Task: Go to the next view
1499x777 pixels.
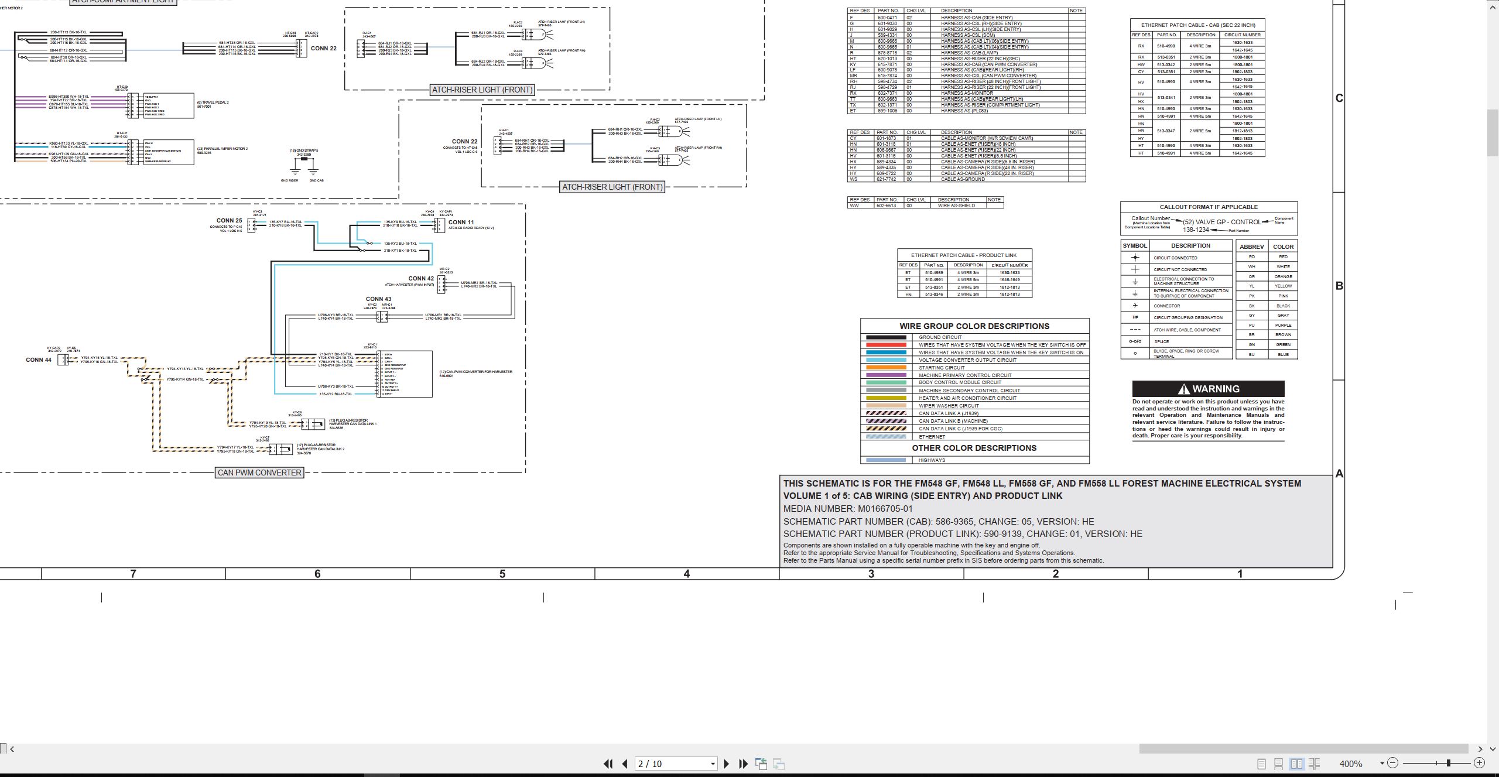Action: click(779, 764)
